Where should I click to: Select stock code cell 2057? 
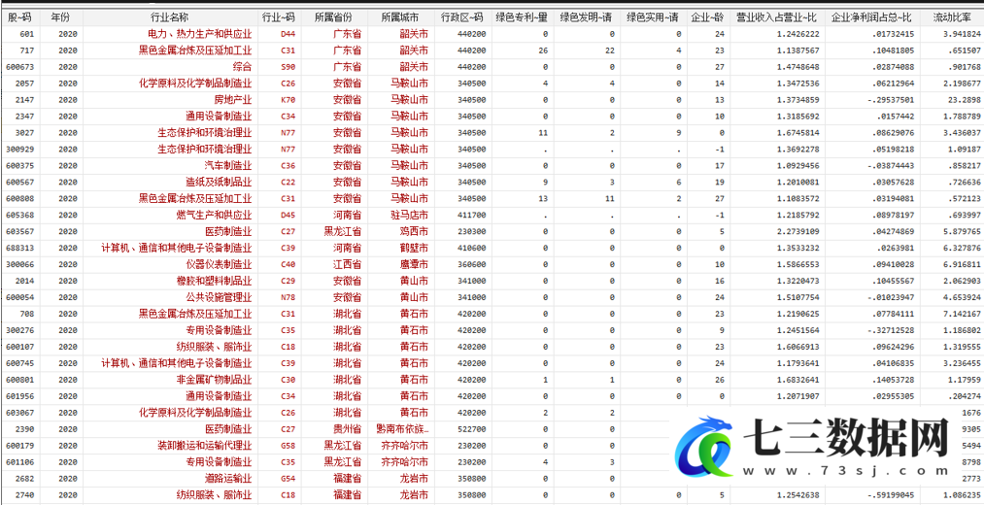click(24, 83)
